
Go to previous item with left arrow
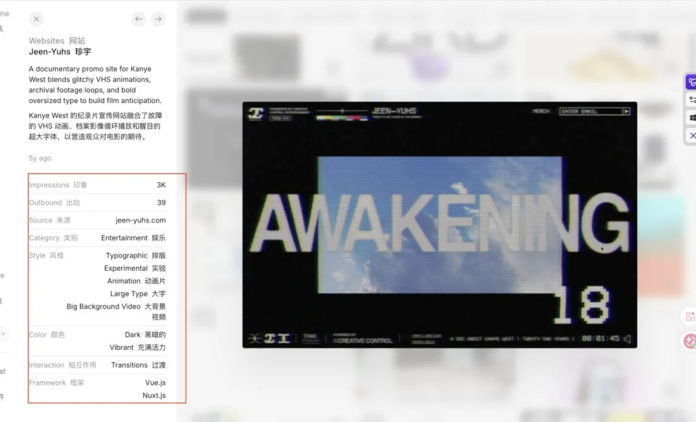tap(139, 19)
